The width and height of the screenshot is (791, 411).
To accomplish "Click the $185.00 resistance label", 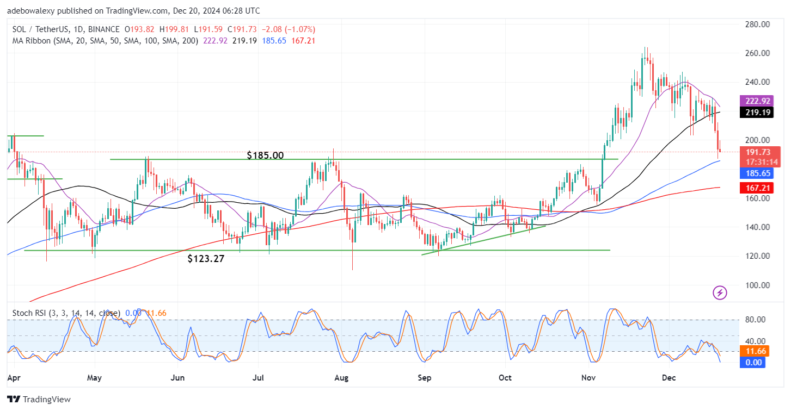I will pos(265,155).
